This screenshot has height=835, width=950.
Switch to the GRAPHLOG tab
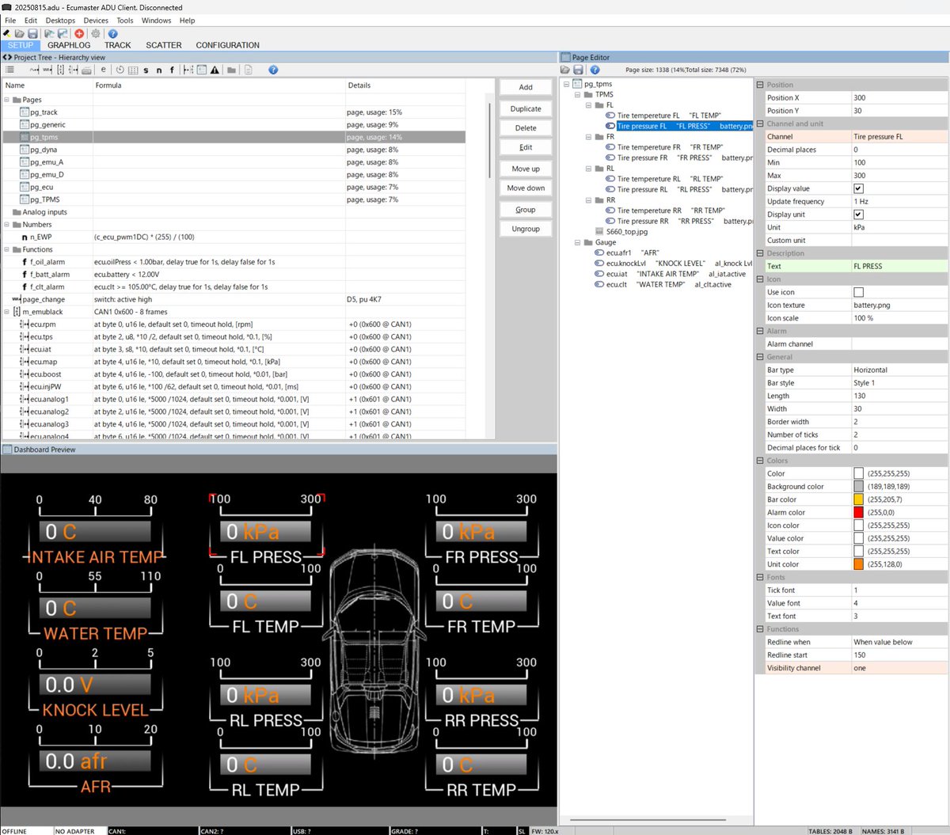69,45
